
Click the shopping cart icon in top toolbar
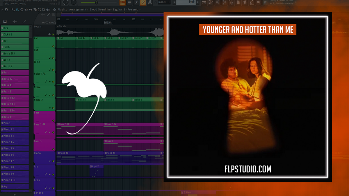point(265,3)
